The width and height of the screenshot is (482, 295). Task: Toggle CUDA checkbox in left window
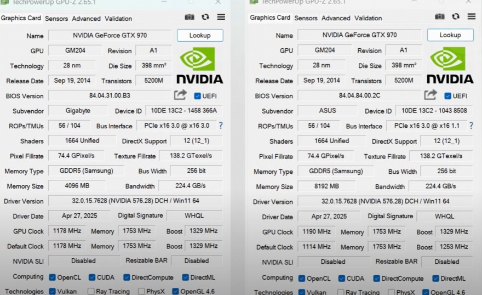[92, 277]
